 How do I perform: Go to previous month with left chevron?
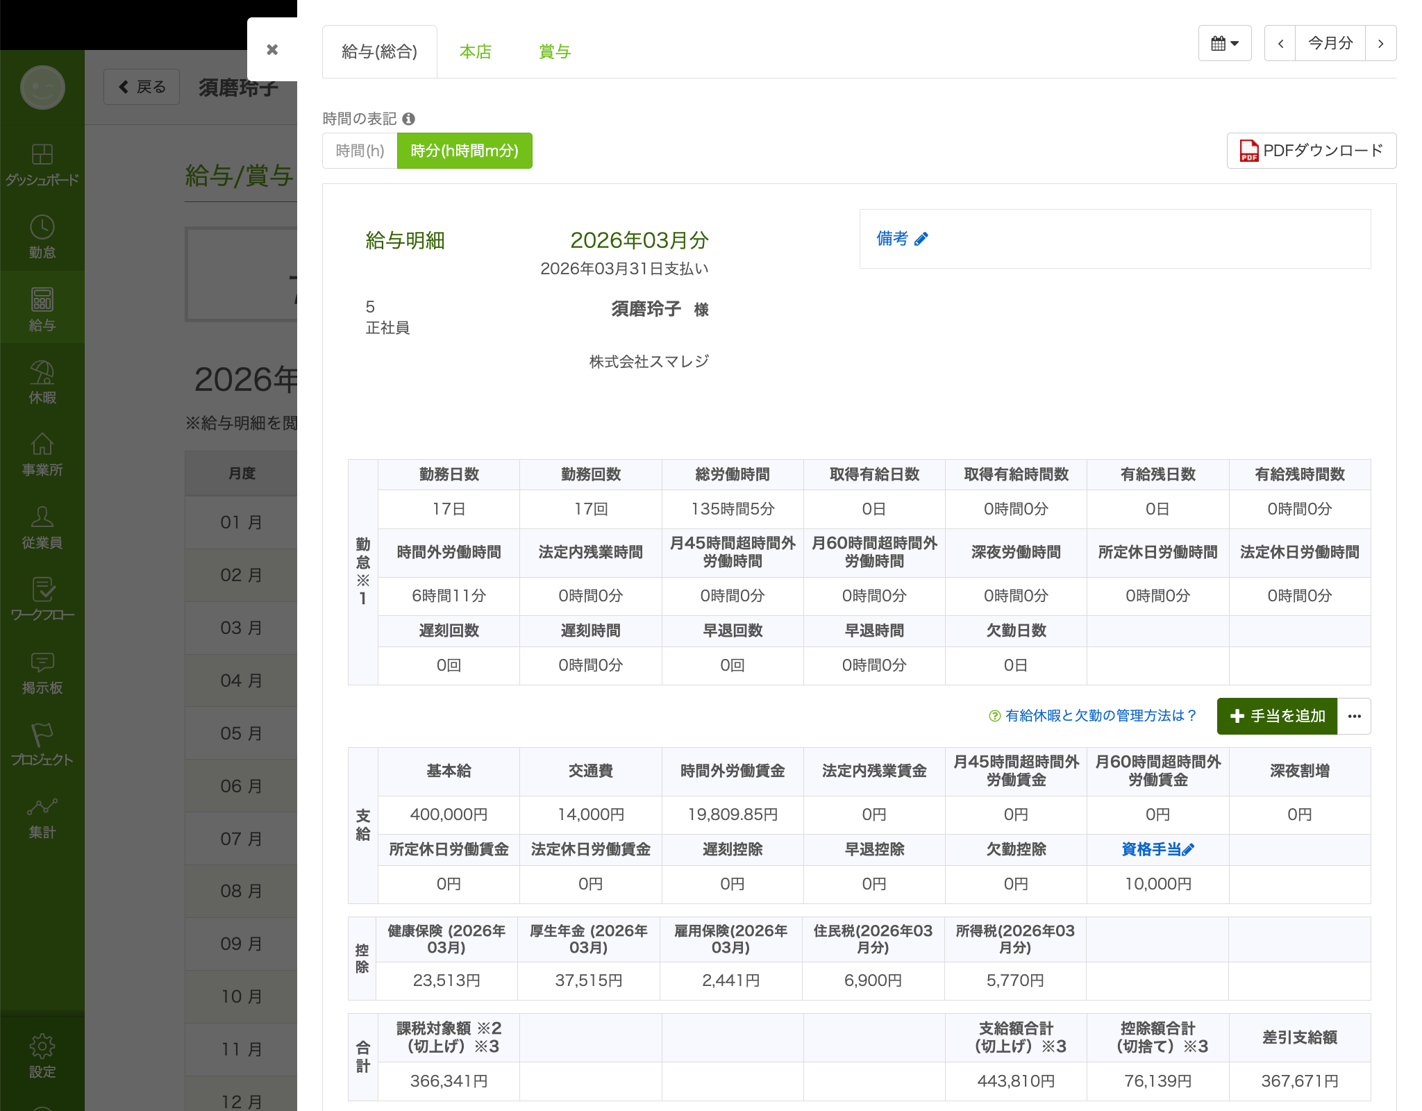pos(1280,43)
